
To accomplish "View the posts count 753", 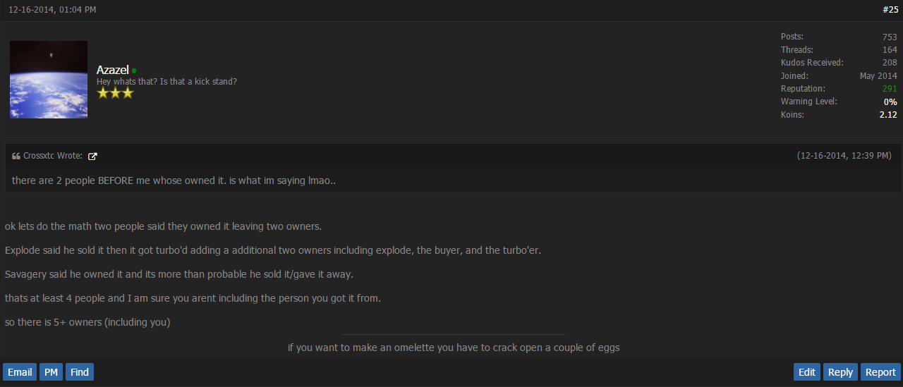I will tap(890, 37).
